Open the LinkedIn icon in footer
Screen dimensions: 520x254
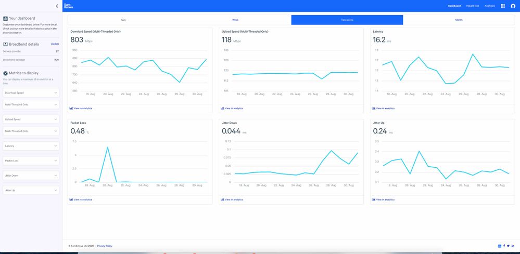[513, 246]
